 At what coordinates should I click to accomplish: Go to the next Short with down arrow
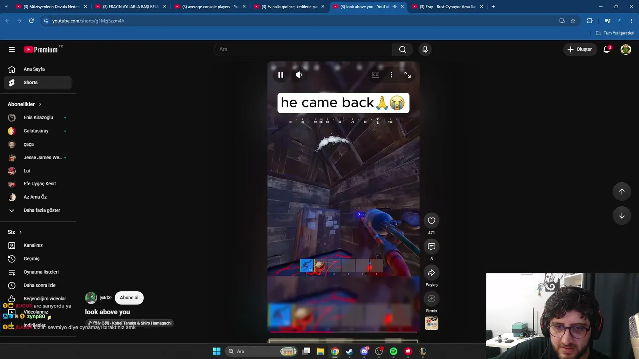point(622,216)
